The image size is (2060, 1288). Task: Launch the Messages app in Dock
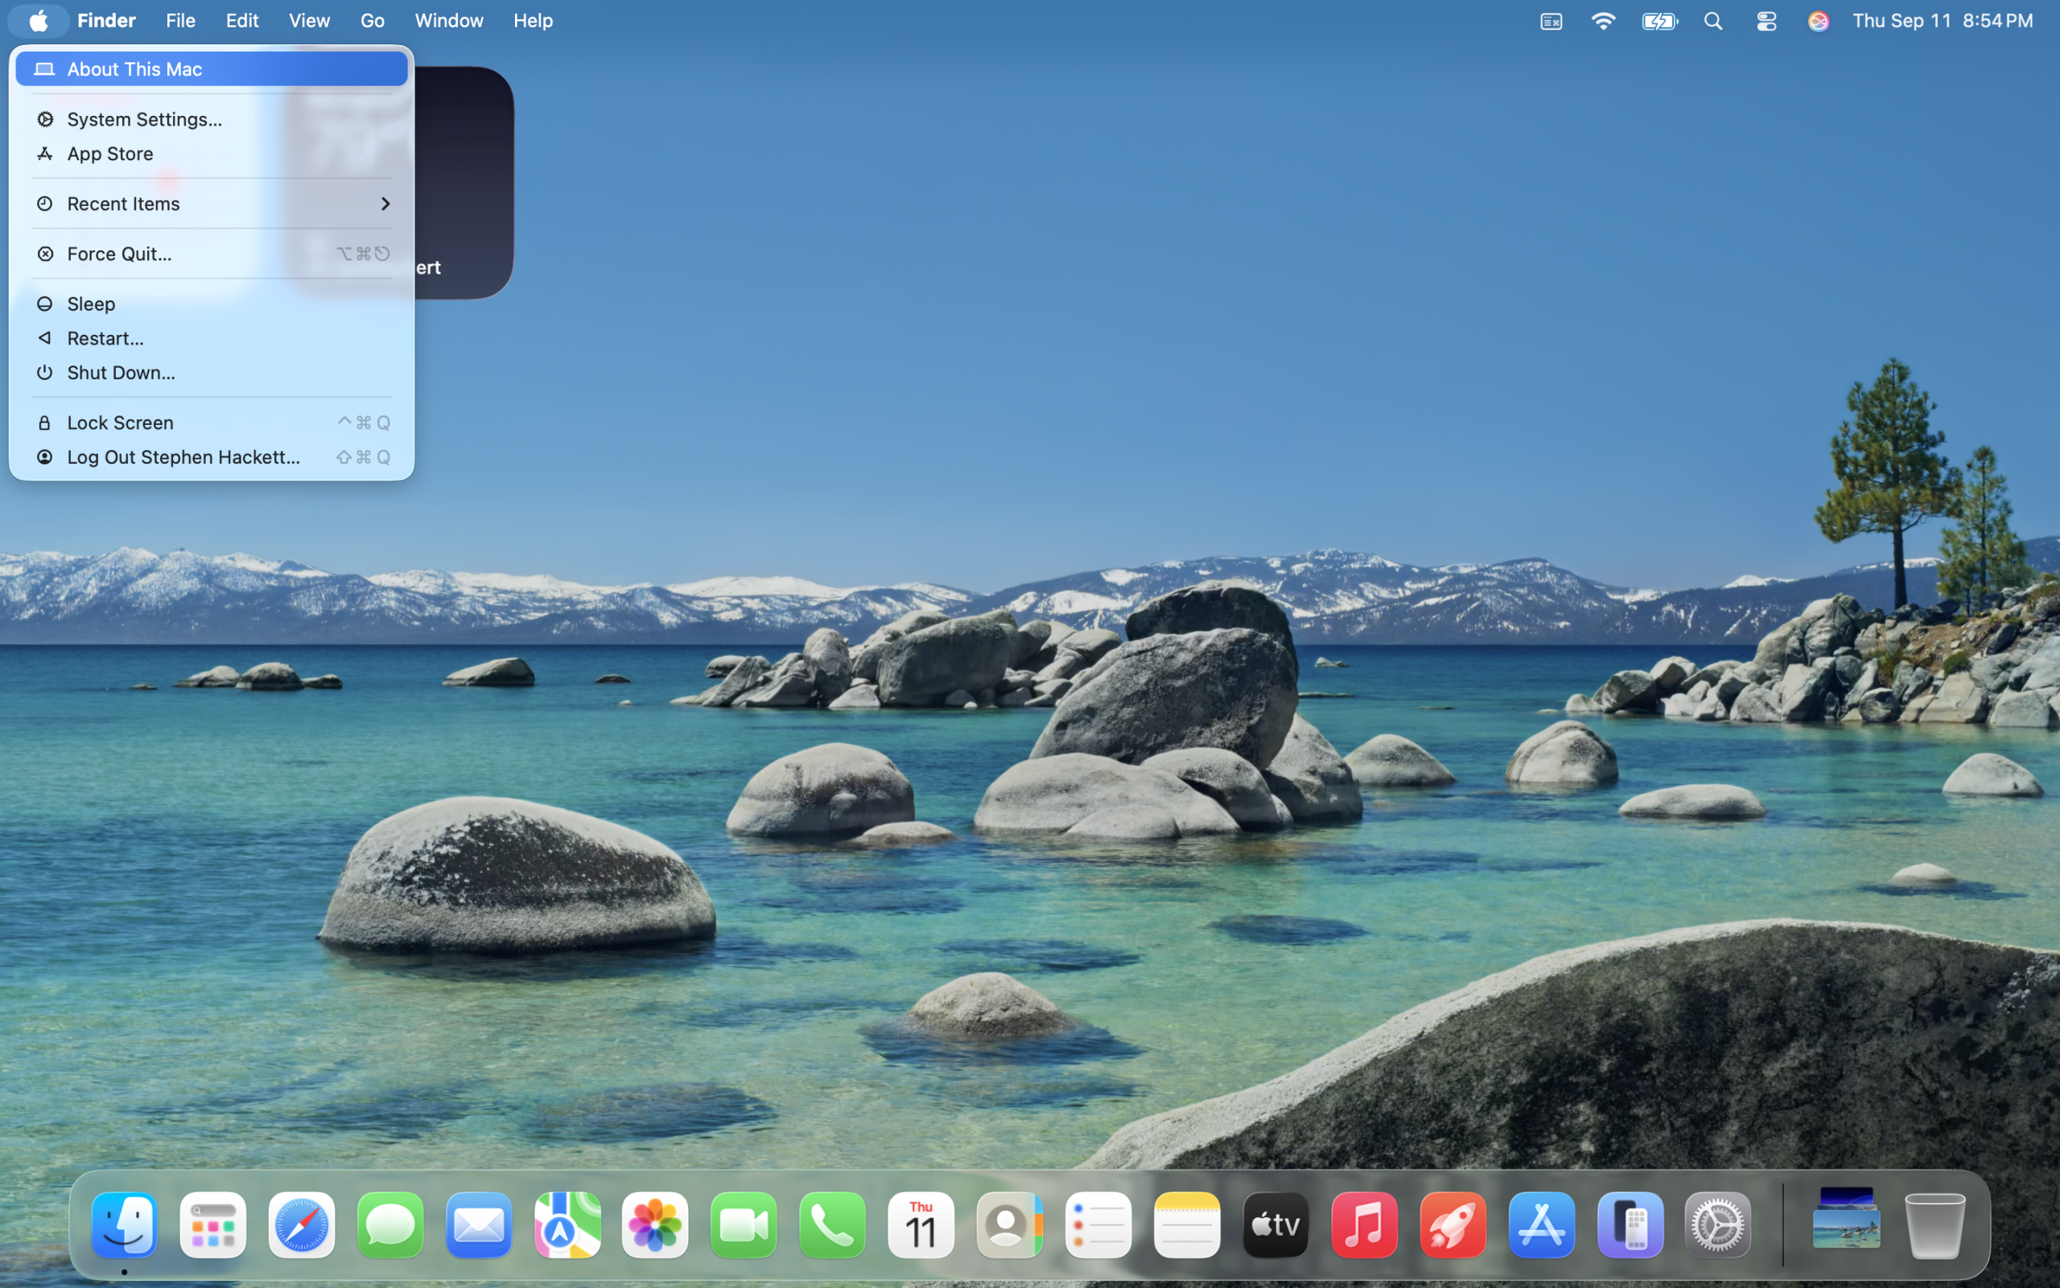click(x=389, y=1225)
